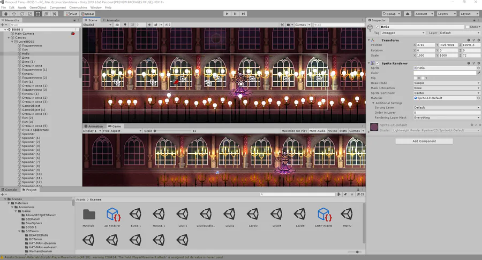This screenshot has width=482, height=260.
Task: Click the white Color swatch field
Action: pos(445,73)
